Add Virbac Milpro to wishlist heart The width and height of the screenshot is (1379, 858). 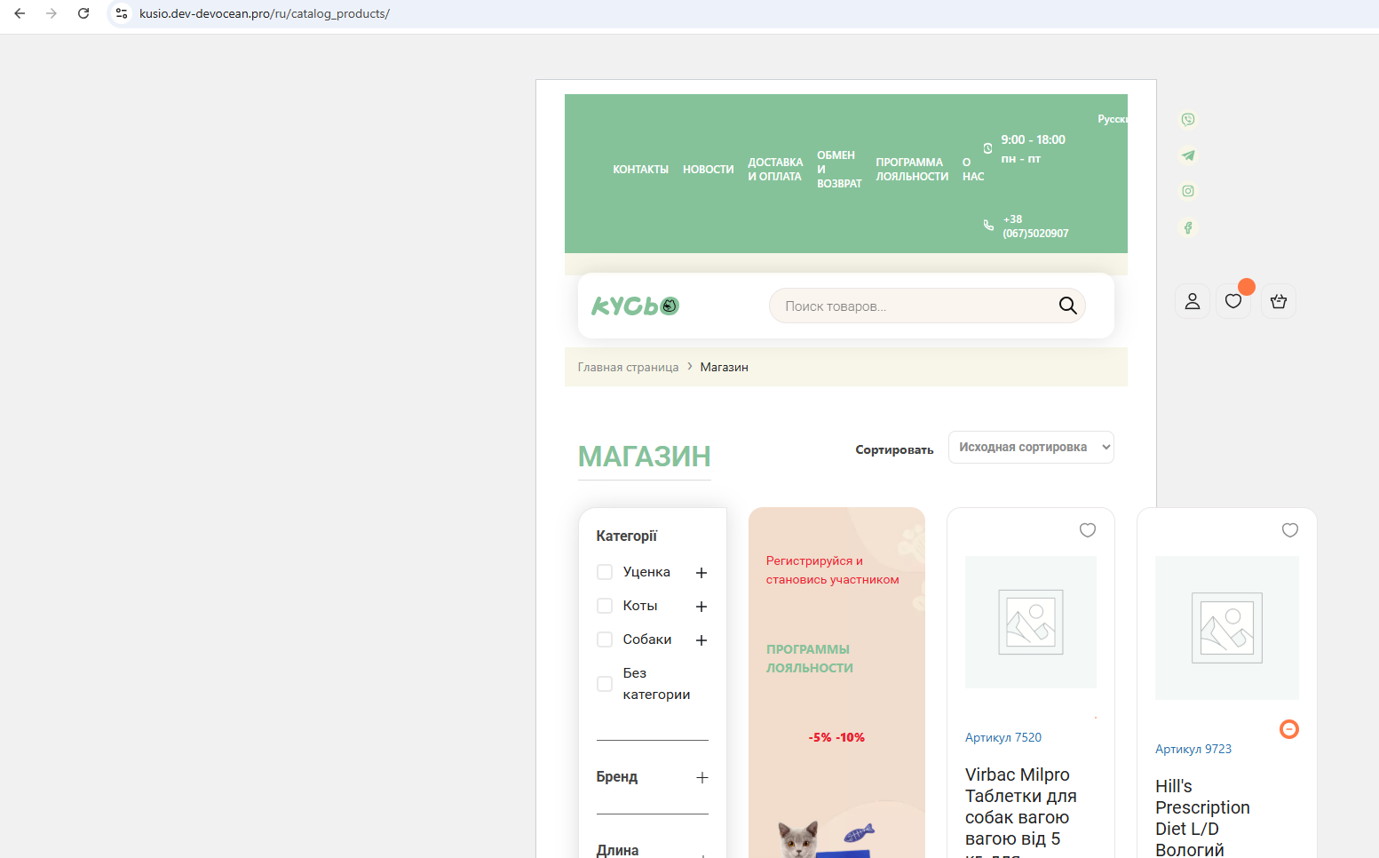[x=1088, y=530]
